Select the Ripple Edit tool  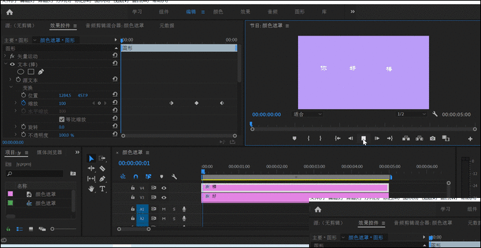(91, 169)
